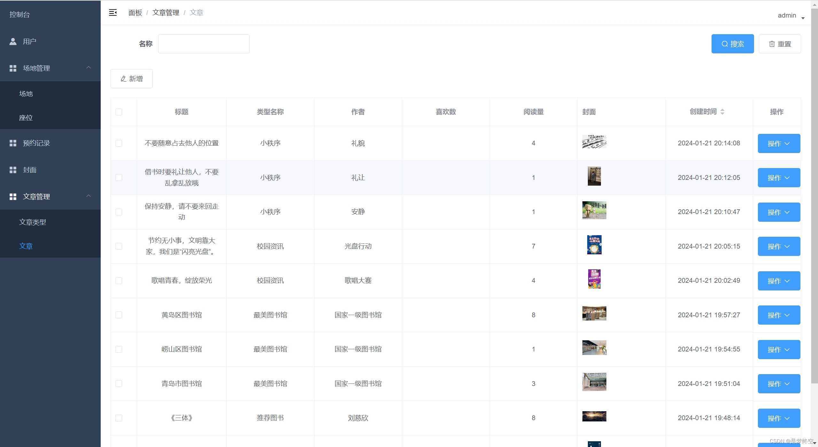Open 操作 dropdown for 不要随意占去他人的位置
818x447 pixels.
tap(779, 143)
